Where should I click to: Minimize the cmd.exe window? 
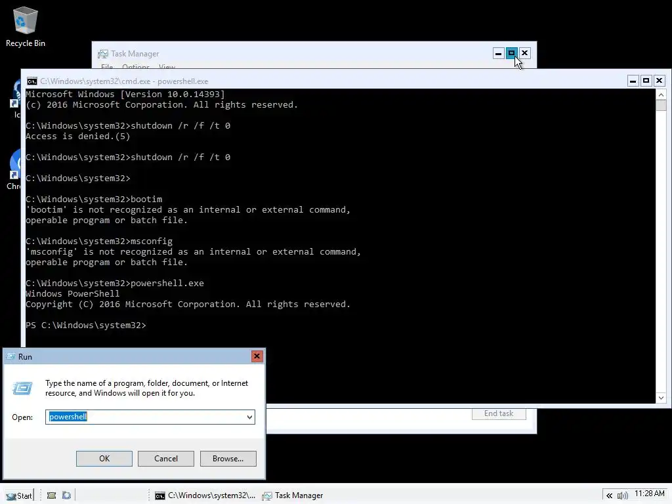tap(633, 81)
